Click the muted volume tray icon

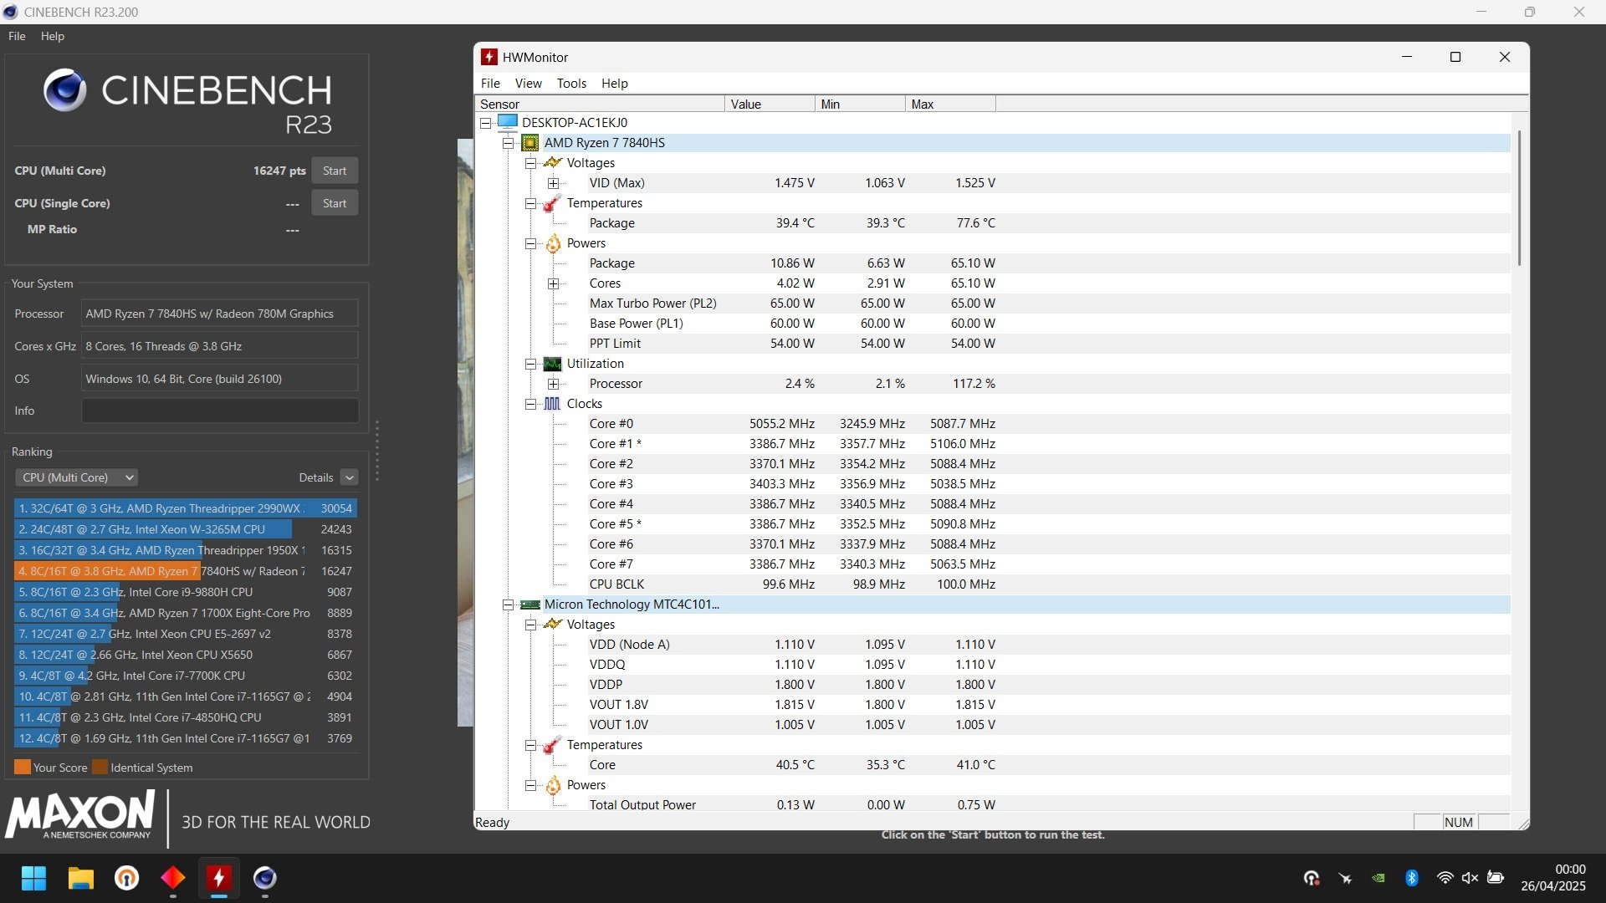click(x=1470, y=878)
